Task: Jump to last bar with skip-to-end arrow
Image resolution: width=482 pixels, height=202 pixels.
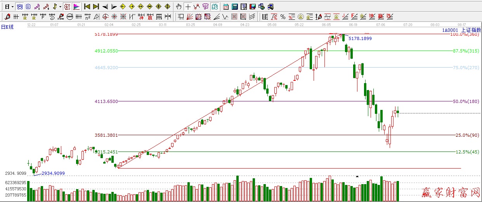Action: 96,7
